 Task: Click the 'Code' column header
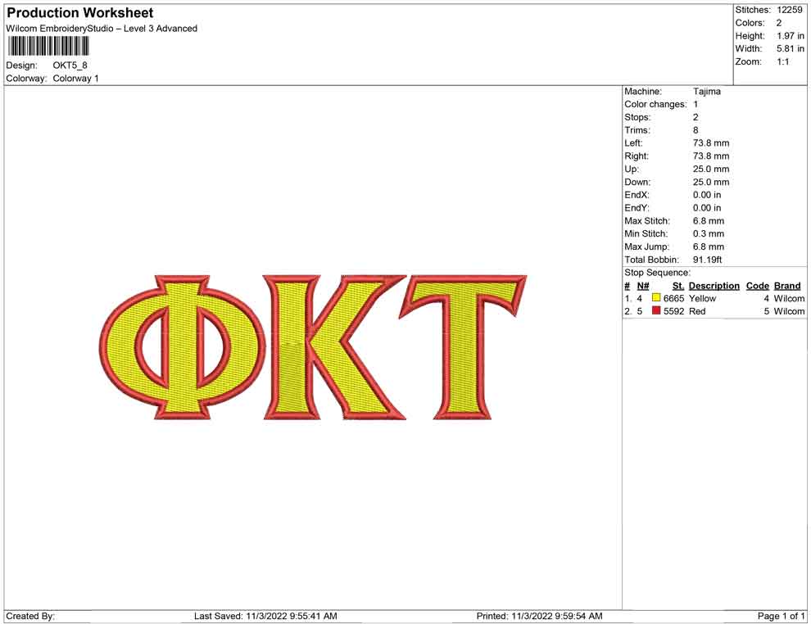point(758,285)
